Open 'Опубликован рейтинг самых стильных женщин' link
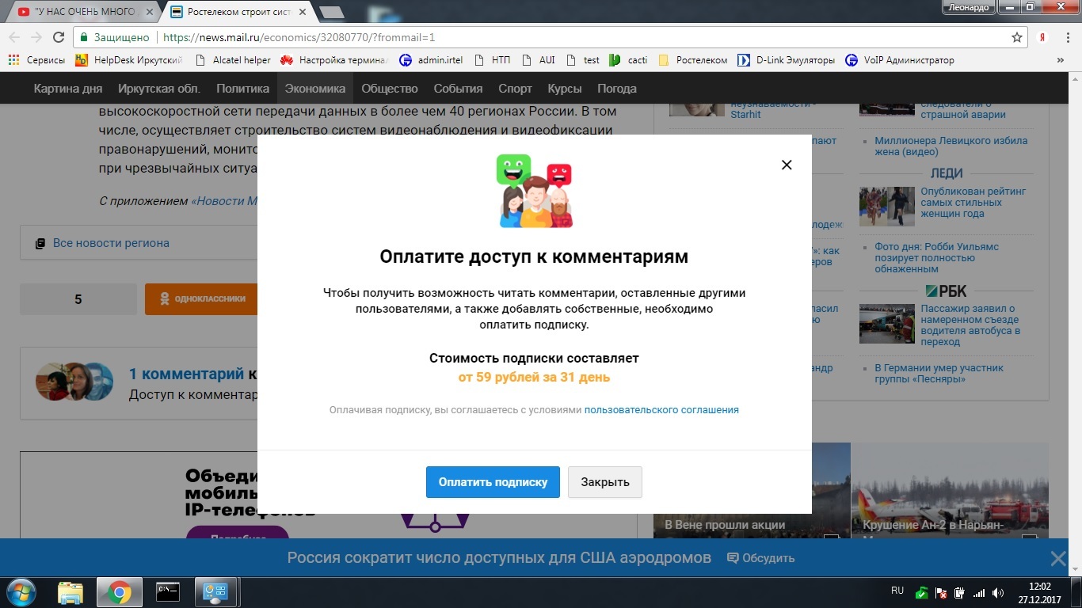Image resolution: width=1082 pixels, height=608 pixels. click(x=973, y=203)
